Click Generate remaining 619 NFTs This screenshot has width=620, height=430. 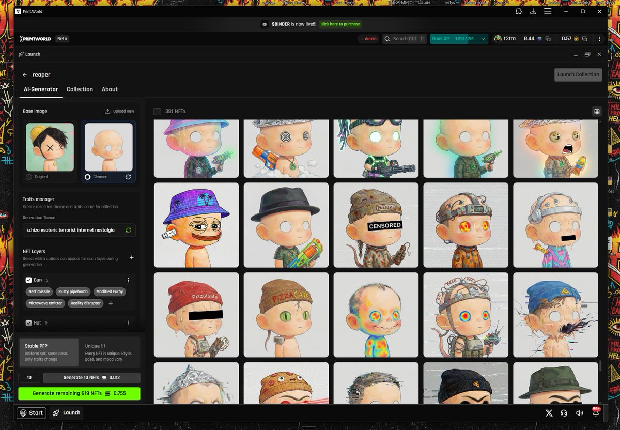(x=79, y=393)
